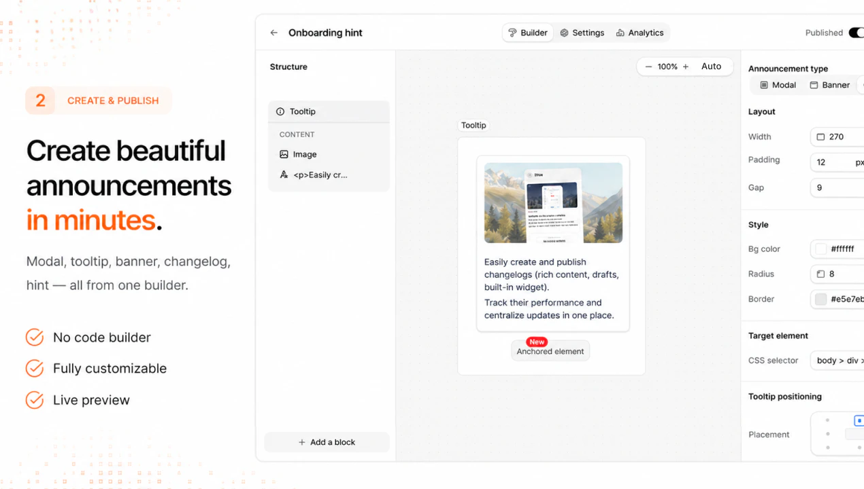This screenshot has width=864, height=489.
Task: Click the Add a block button
Action: (x=327, y=442)
